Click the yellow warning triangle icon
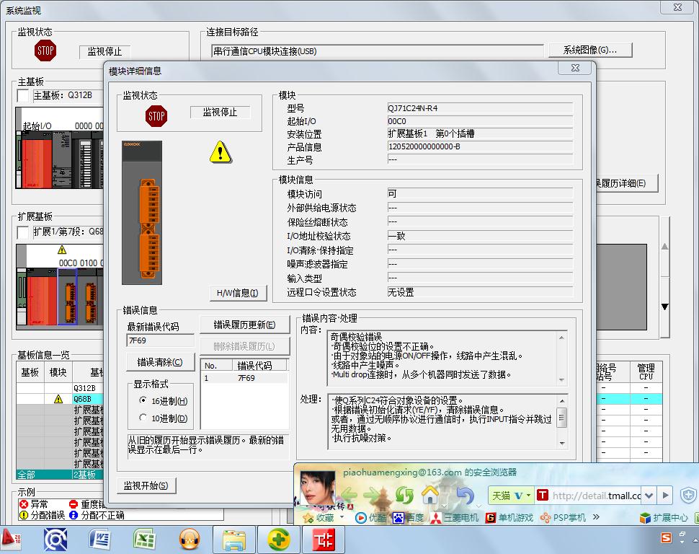This screenshot has width=699, height=554. (x=221, y=151)
